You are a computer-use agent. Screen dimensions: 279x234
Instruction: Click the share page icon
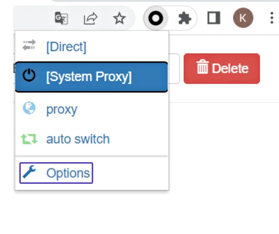click(x=90, y=18)
